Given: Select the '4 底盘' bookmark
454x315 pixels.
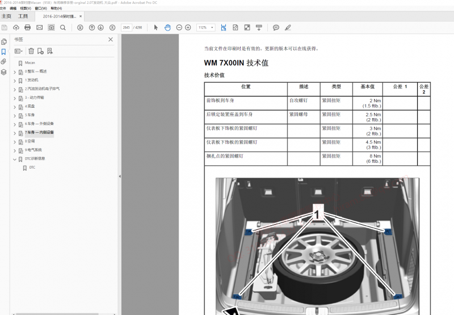Looking at the screenshot, I should click(30, 107).
